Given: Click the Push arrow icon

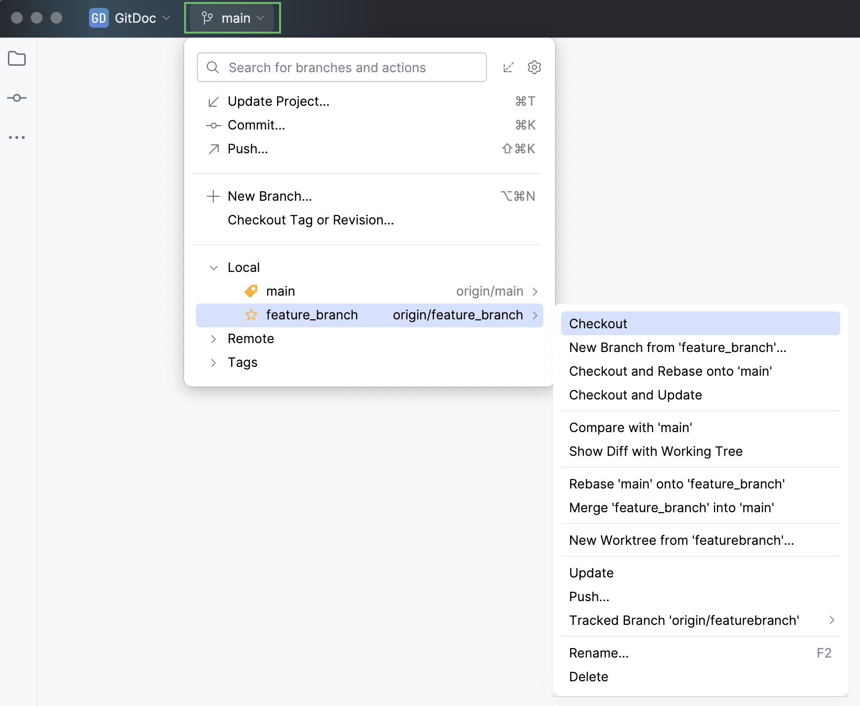Looking at the screenshot, I should (x=213, y=149).
